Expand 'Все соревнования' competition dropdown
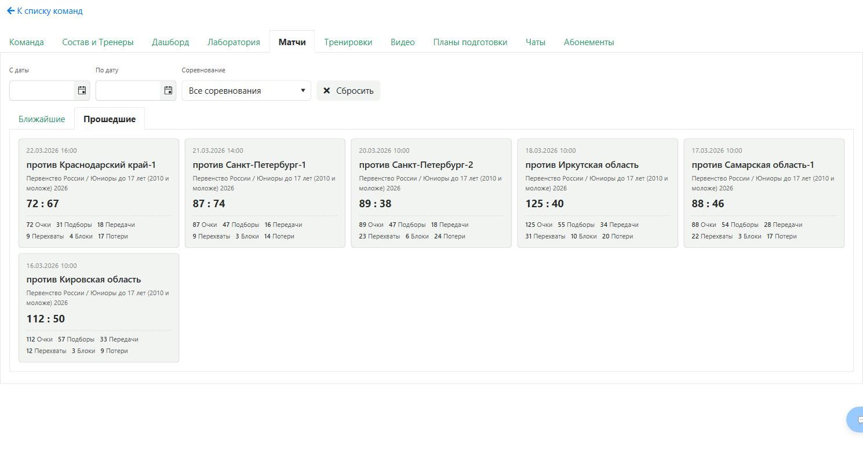 point(246,90)
